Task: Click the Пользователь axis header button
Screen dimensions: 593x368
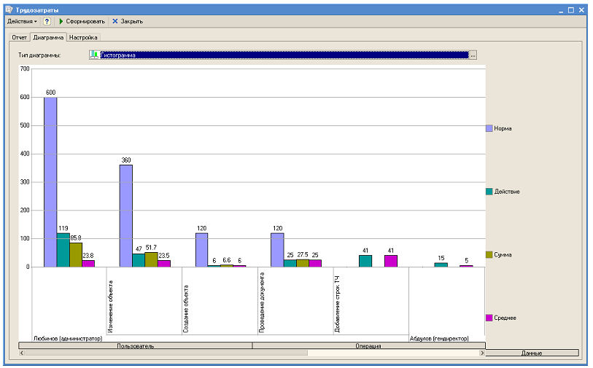Action: (136, 345)
